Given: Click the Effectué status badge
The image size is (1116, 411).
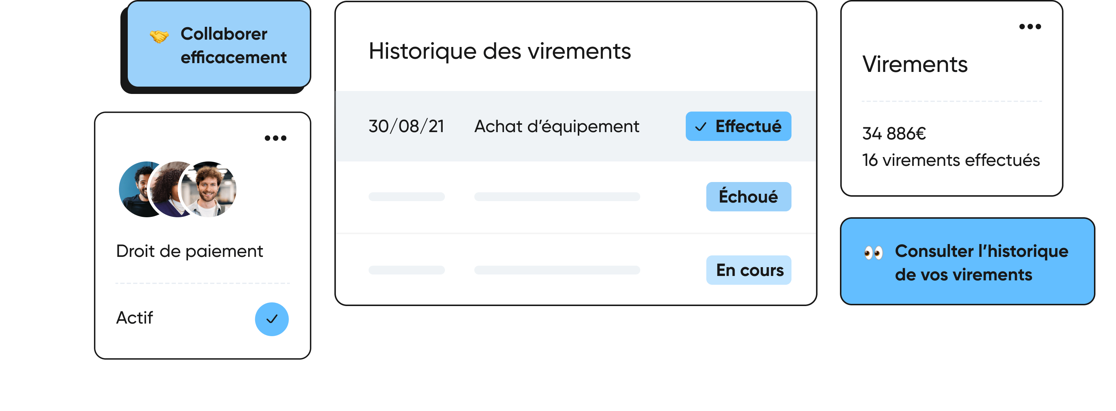Looking at the screenshot, I should click(x=738, y=127).
